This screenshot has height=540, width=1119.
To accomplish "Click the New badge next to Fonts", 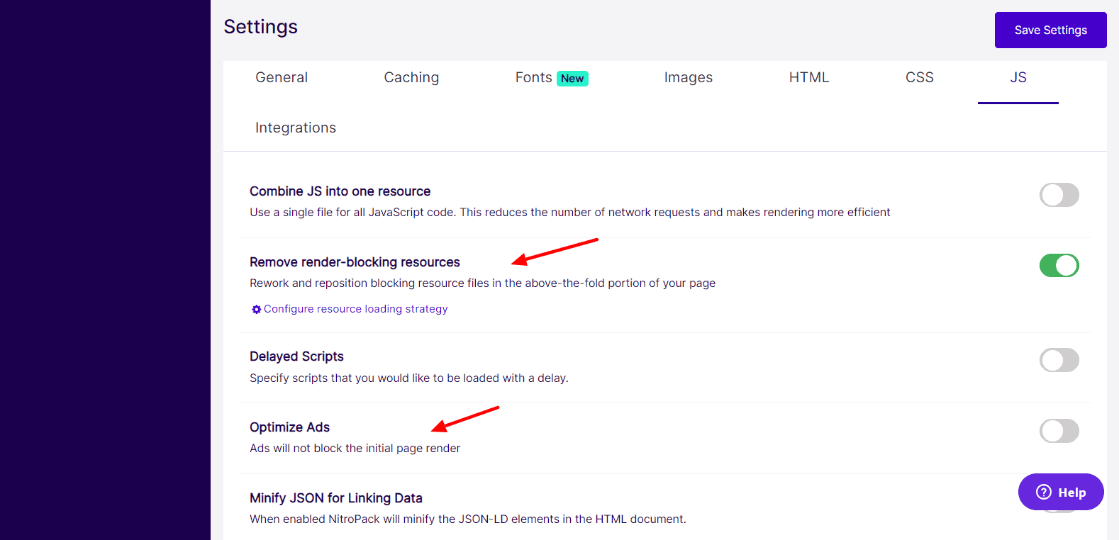I will [572, 79].
